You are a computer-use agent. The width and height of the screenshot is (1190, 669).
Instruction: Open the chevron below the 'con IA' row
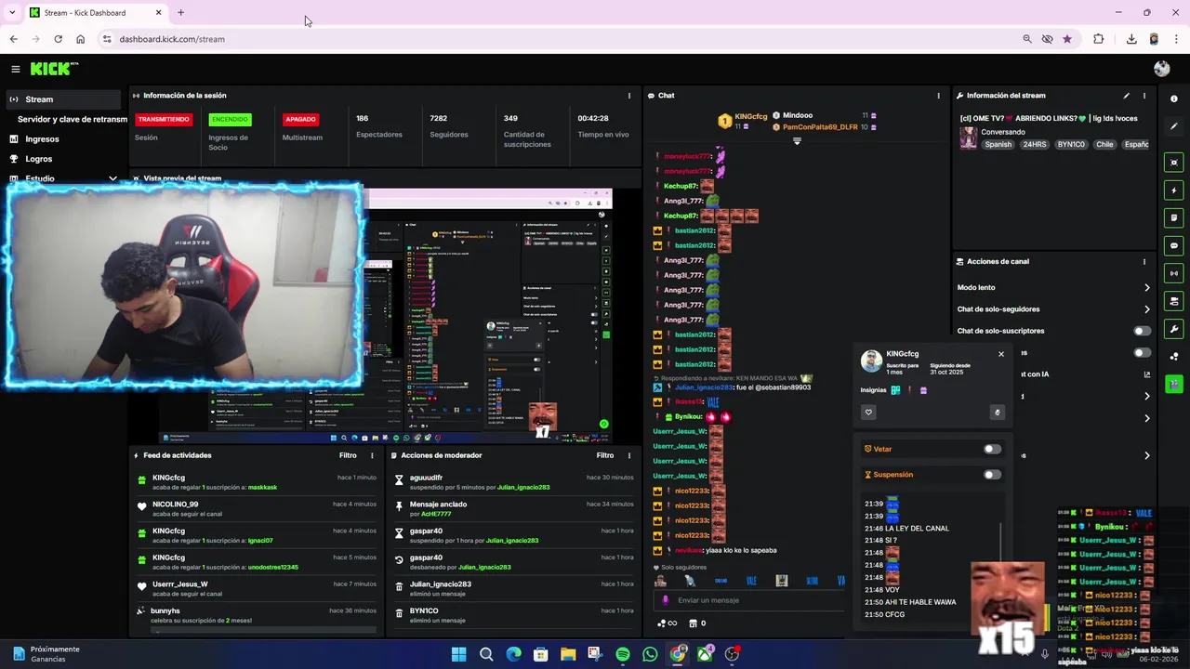[1146, 397]
